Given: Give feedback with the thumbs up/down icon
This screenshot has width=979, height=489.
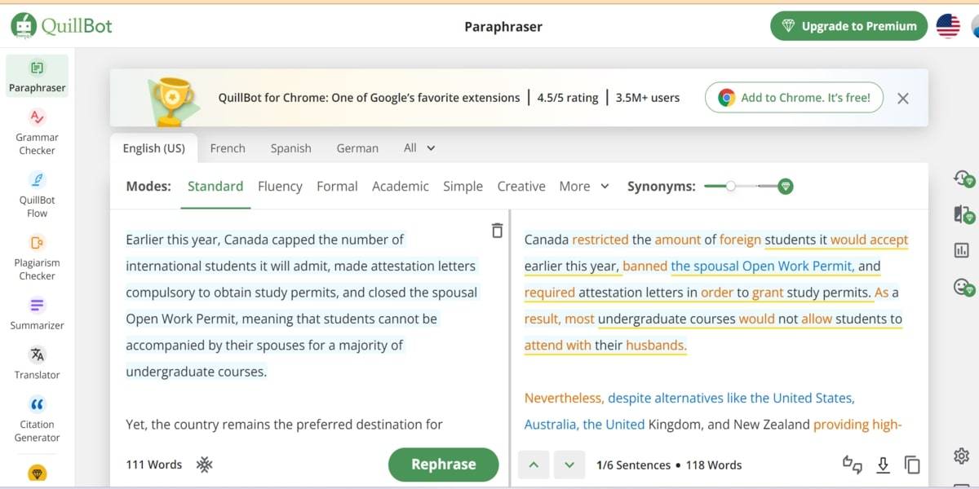Looking at the screenshot, I should [852, 465].
